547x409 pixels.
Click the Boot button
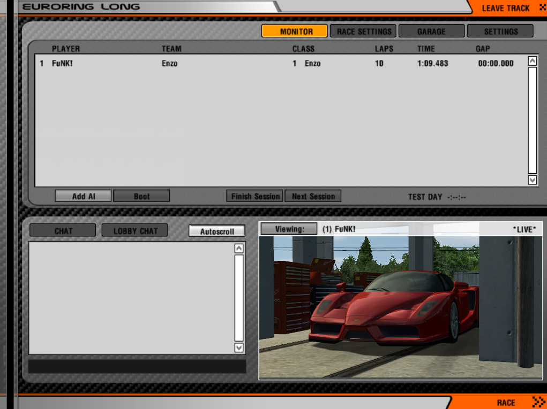(141, 196)
